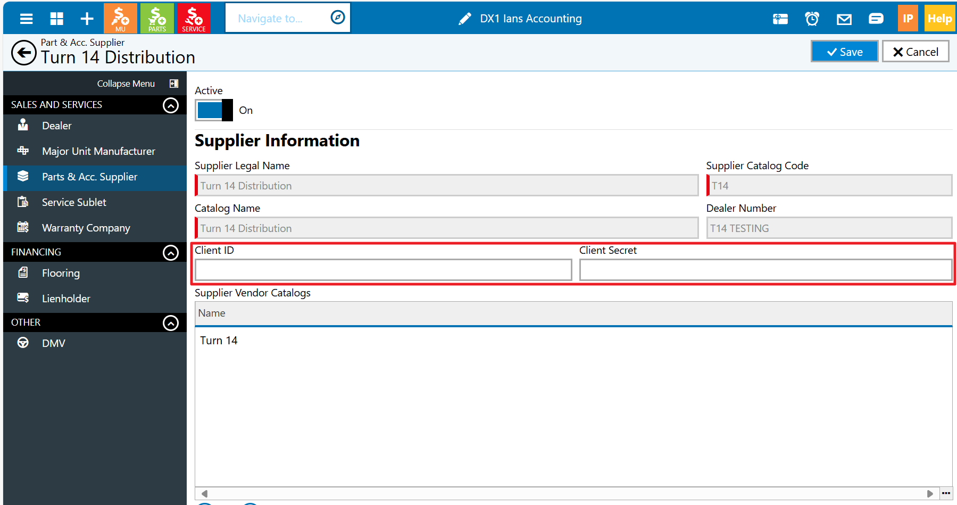Open Service Sublet in sidebar
This screenshot has height=505, width=957.
coord(95,202)
